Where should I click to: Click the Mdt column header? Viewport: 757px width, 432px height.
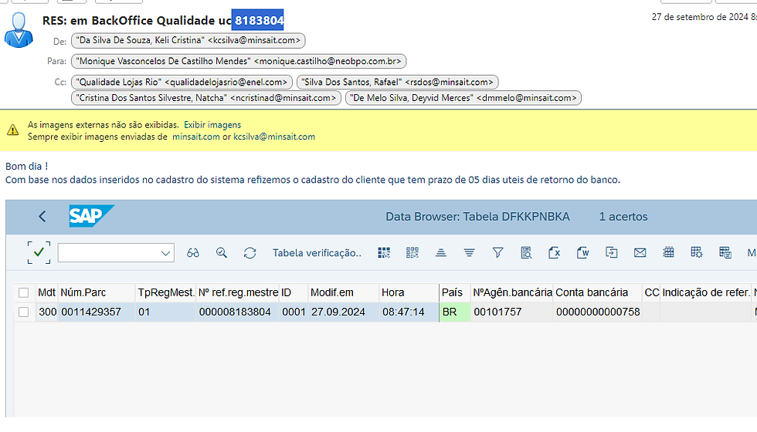(47, 292)
